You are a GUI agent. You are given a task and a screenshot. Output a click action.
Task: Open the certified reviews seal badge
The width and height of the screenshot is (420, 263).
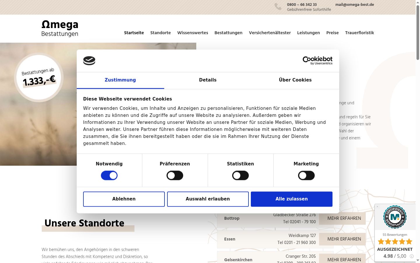pyautogui.click(x=395, y=217)
